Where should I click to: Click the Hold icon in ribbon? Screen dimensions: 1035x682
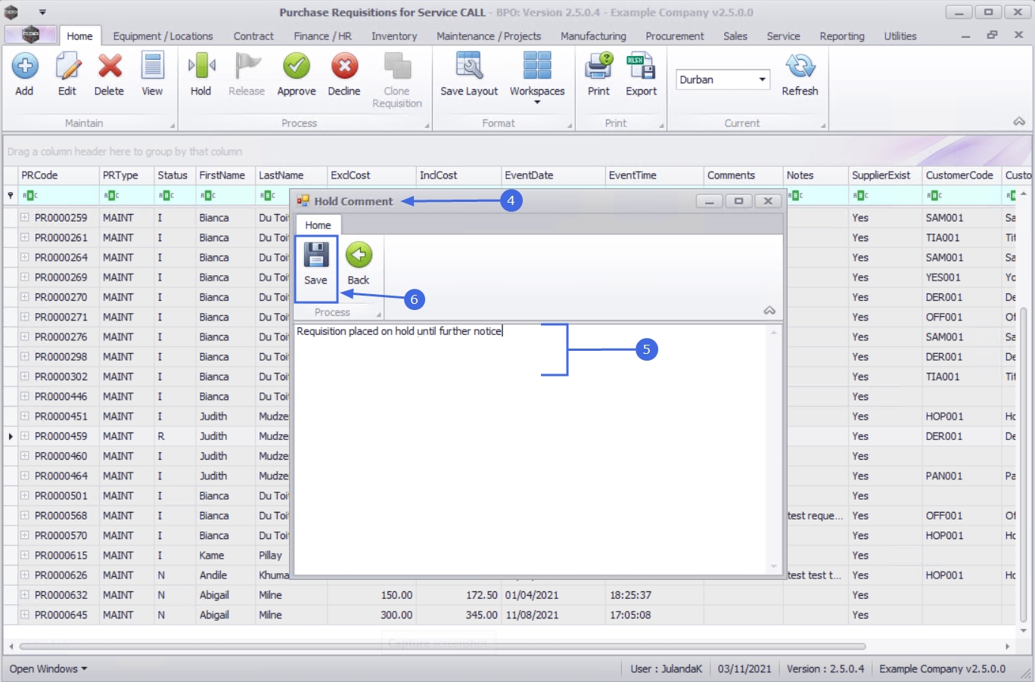[200, 67]
